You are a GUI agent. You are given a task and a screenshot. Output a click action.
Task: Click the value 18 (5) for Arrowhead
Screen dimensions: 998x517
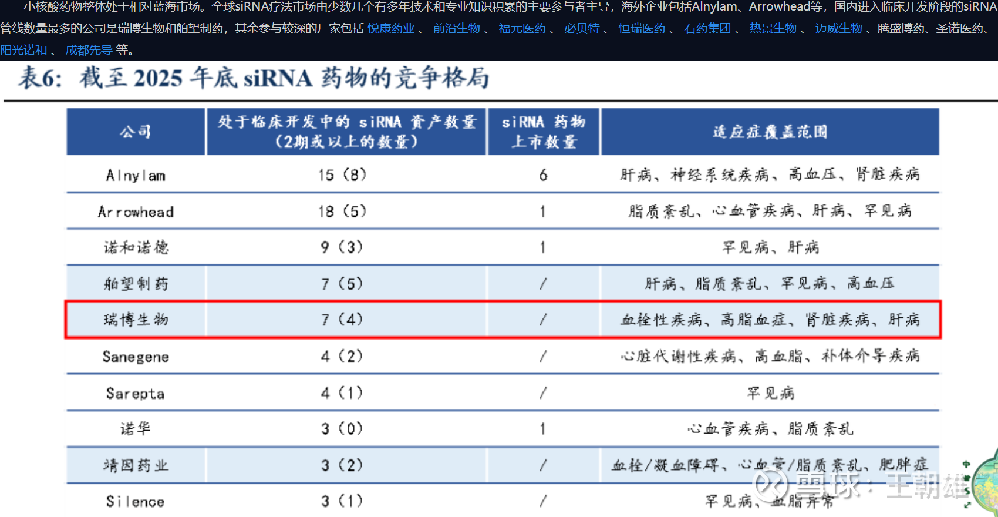tap(342, 211)
